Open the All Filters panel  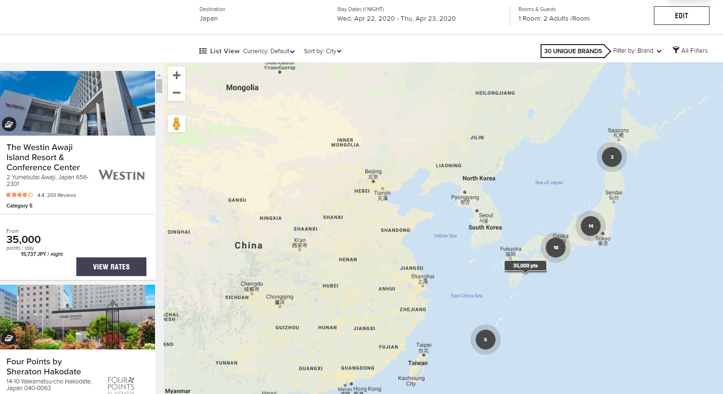coord(690,50)
